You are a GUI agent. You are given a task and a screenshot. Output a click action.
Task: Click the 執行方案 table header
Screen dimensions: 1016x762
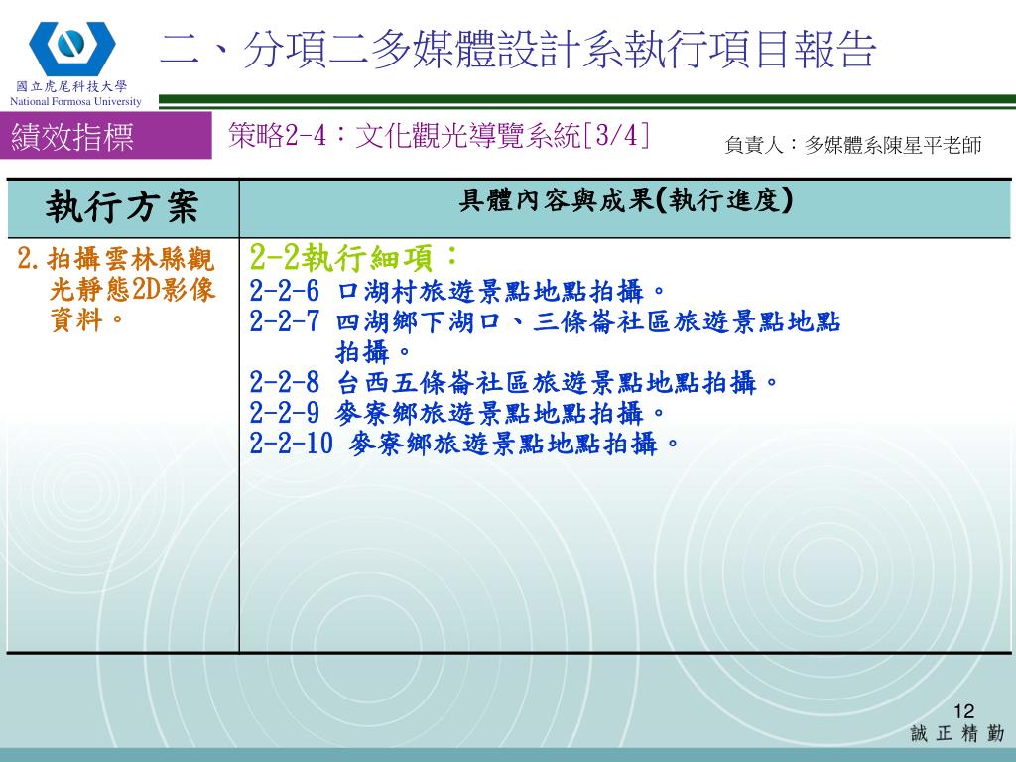pyautogui.click(x=122, y=207)
